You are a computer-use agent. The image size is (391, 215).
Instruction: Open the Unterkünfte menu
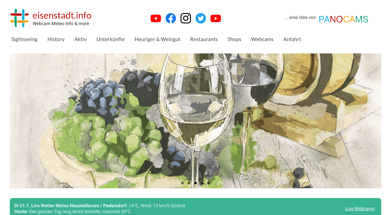[110, 39]
